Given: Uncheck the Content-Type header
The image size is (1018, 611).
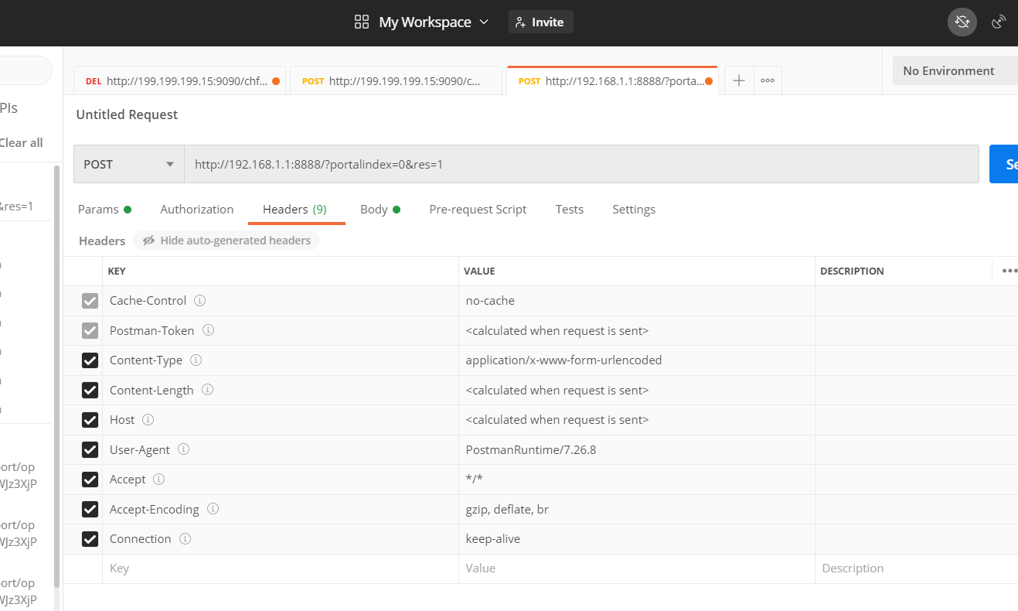Looking at the screenshot, I should click(90, 360).
